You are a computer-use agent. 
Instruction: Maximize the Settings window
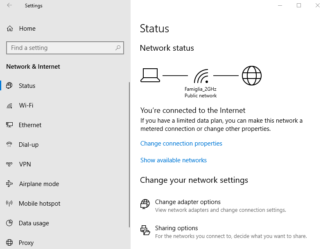[299, 5]
